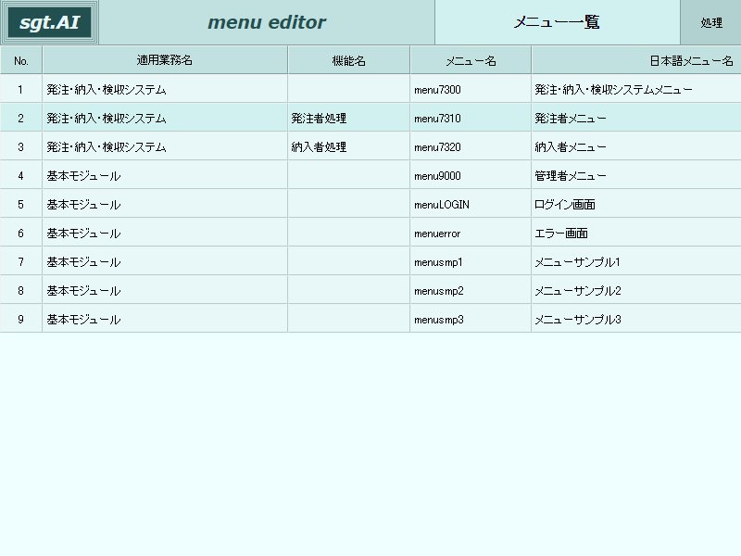Click the 発注者処理 function name cell
The image size is (741, 556).
point(349,119)
